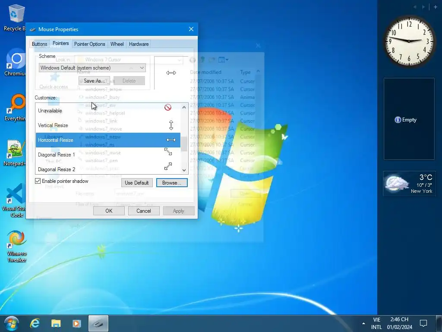Open the Pointer Options tab
Image resolution: width=442 pixels, height=332 pixels.
(x=90, y=44)
